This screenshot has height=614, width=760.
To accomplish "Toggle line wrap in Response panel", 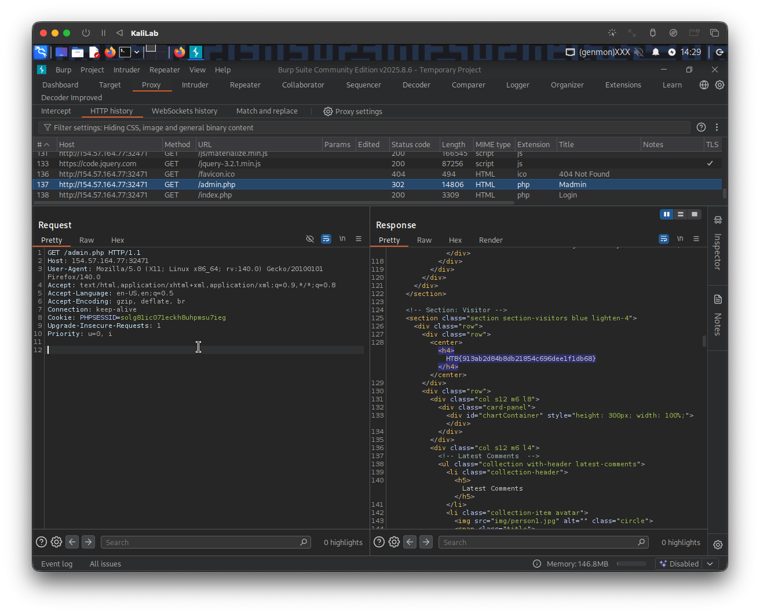I will (664, 239).
